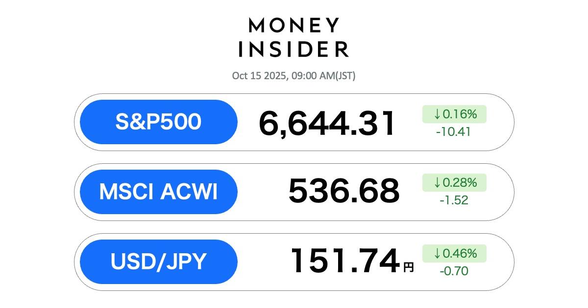Click the -1.52 point change
588x308 pixels.
tap(454, 200)
